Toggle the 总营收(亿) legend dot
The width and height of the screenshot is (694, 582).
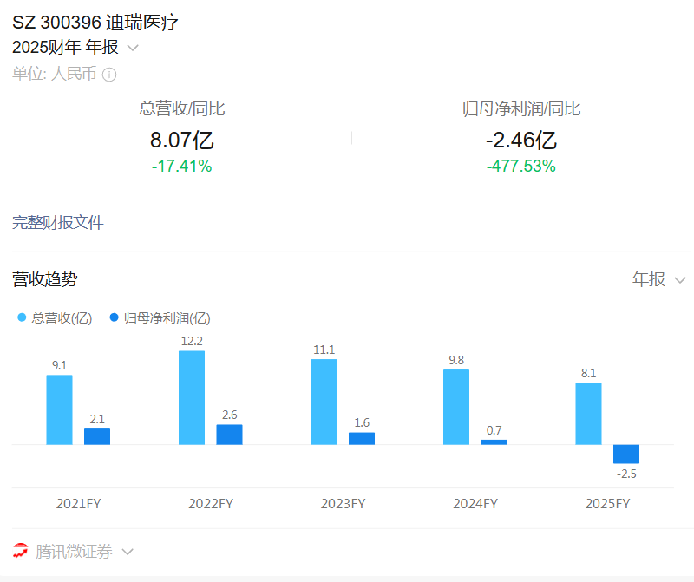coord(22,317)
